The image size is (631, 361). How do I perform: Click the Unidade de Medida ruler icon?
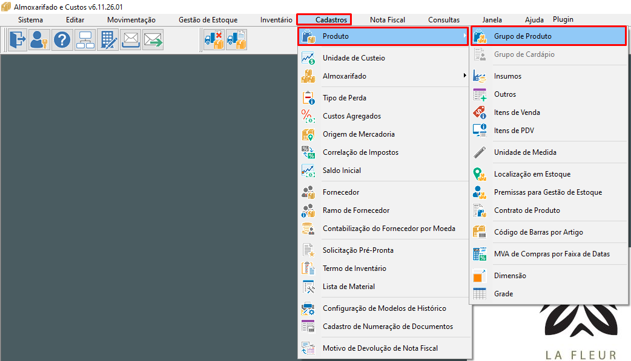pos(480,152)
